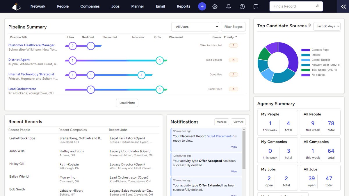
Task: Click the application logo in the top bar
Action: pos(16,6)
